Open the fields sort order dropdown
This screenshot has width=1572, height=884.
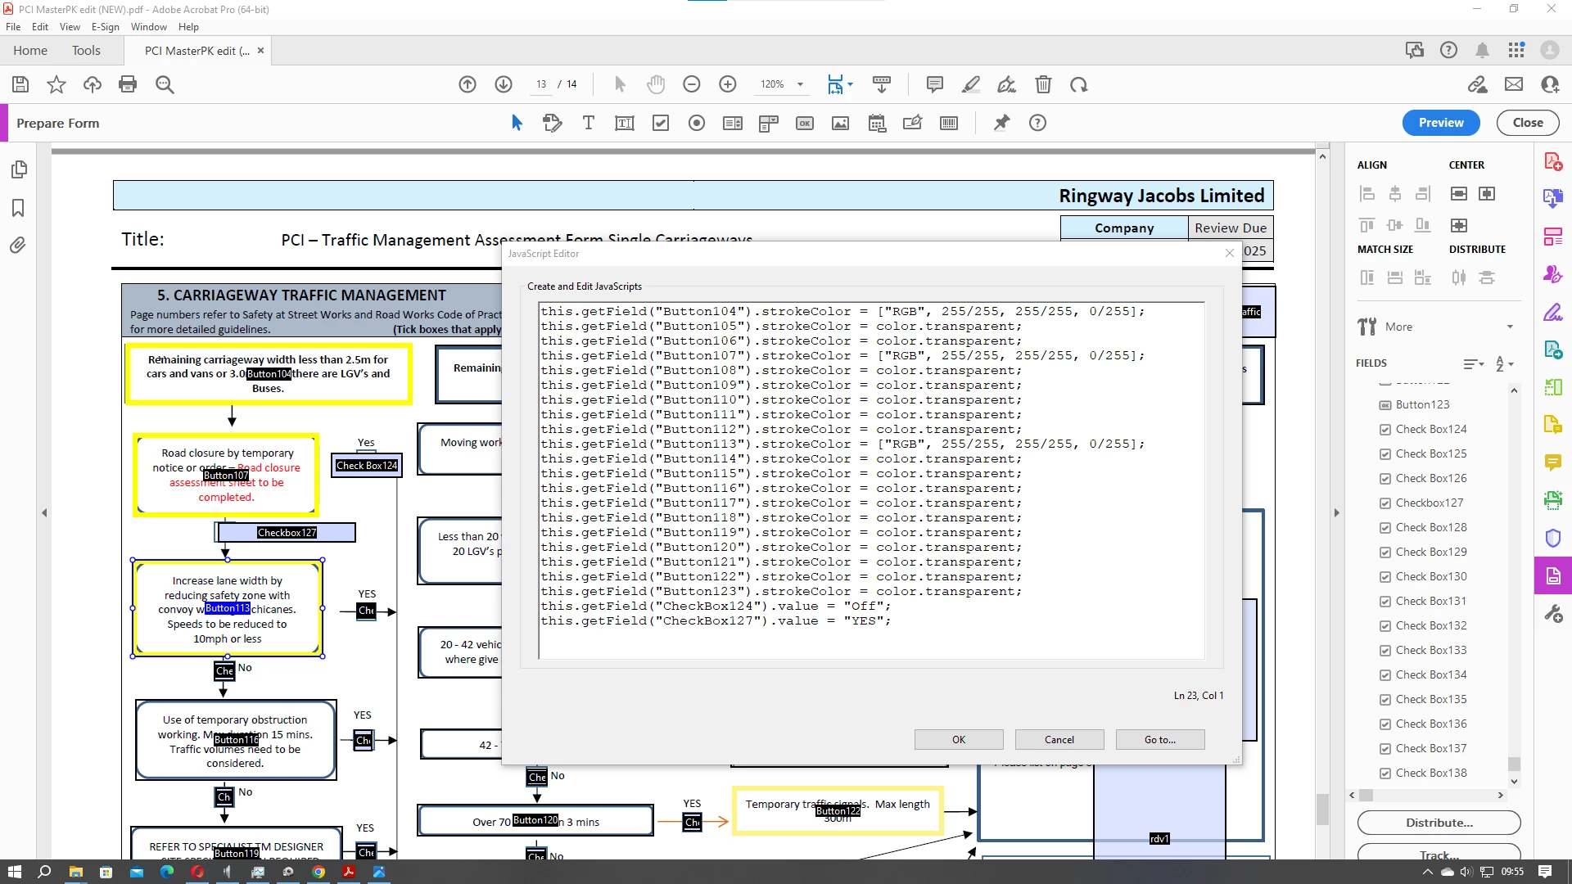[x=1504, y=363]
